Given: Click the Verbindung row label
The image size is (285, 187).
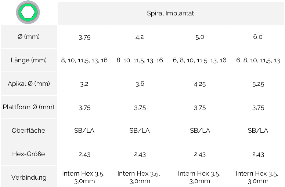Looking at the screenshot, I should coord(29,177).
